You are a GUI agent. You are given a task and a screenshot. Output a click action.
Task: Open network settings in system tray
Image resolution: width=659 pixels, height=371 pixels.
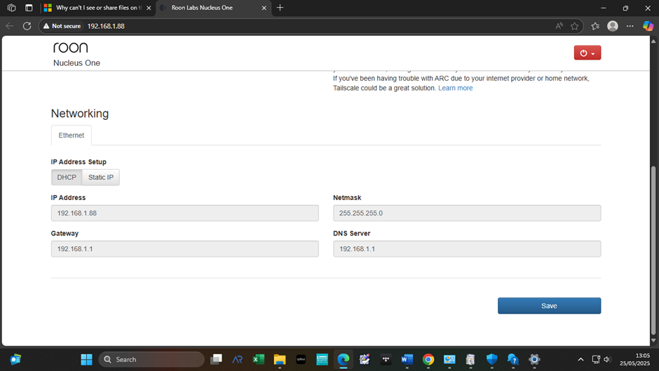(x=596, y=360)
